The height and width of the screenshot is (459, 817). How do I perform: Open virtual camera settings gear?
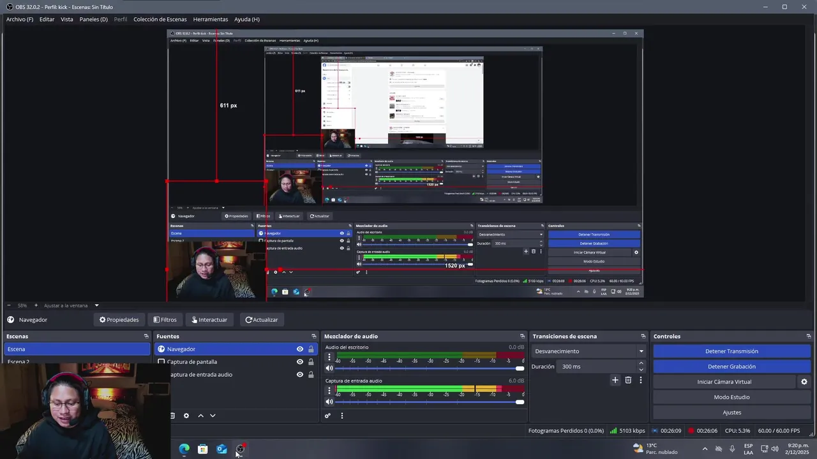(x=804, y=382)
